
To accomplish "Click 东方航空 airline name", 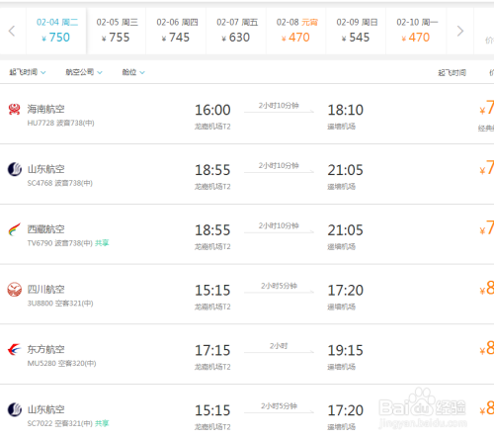I will click(x=45, y=349).
